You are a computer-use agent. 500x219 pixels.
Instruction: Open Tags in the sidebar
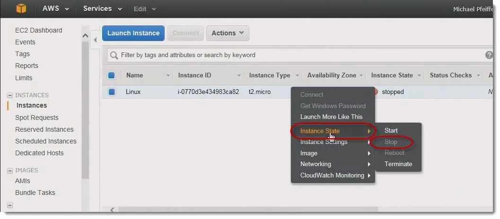pos(22,54)
